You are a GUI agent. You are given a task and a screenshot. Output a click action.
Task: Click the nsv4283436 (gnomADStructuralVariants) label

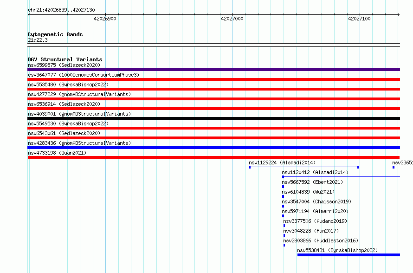[79, 143]
